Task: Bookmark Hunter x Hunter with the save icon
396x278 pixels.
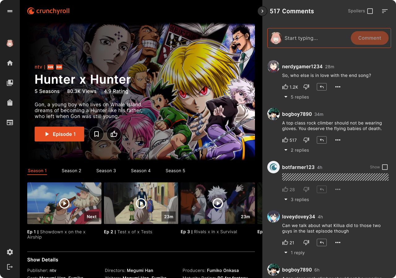Action: (x=97, y=134)
